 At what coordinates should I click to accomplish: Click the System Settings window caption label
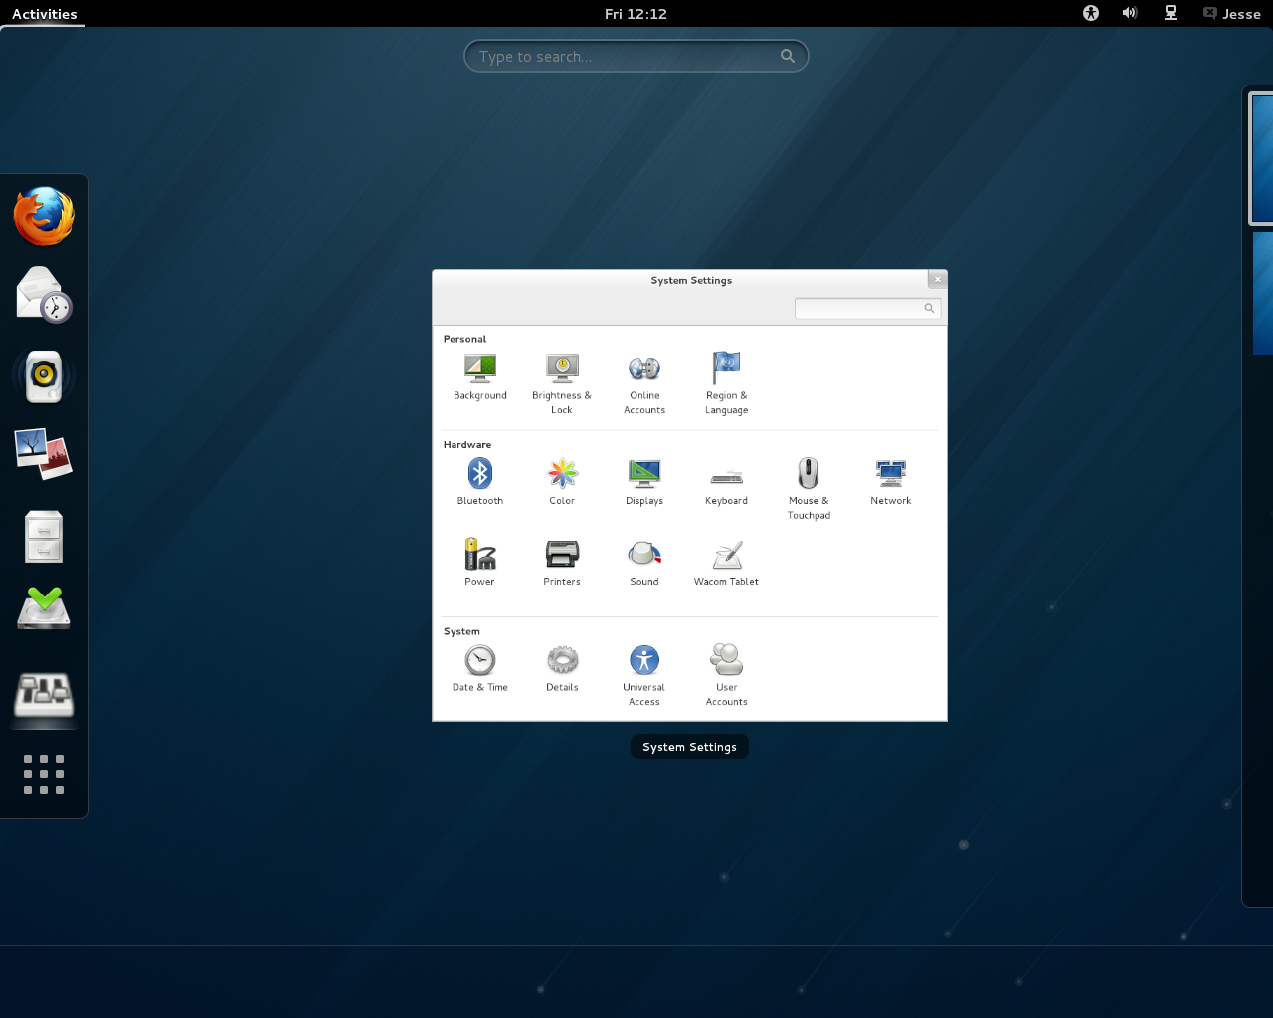pyautogui.click(x=689, y=747)
